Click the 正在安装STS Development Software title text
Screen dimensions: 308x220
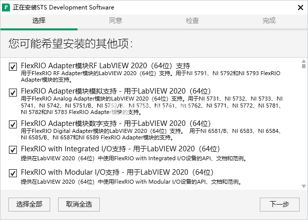pos(64,7)
